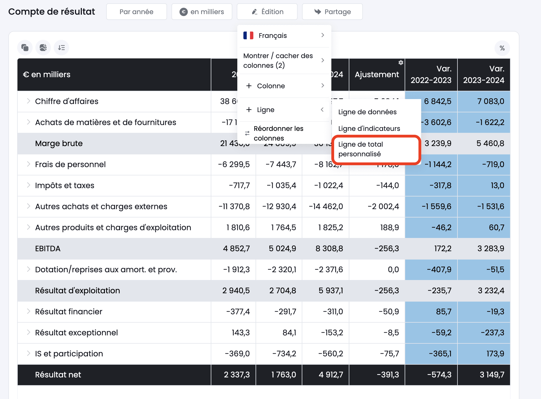Open the Édition menu button
This screenshot has width=541, height=399.
267,12
